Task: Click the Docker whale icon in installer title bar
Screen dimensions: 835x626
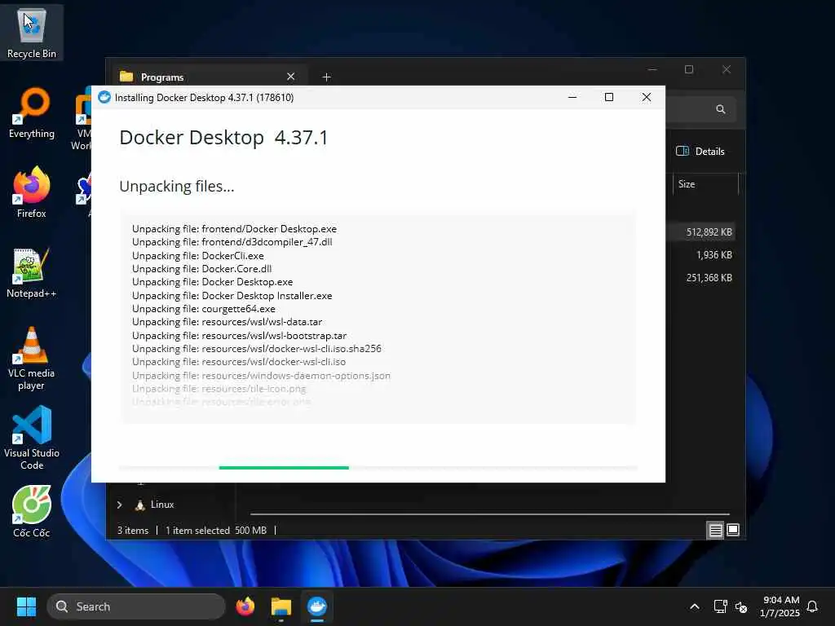Action: (x=104, y=98)
